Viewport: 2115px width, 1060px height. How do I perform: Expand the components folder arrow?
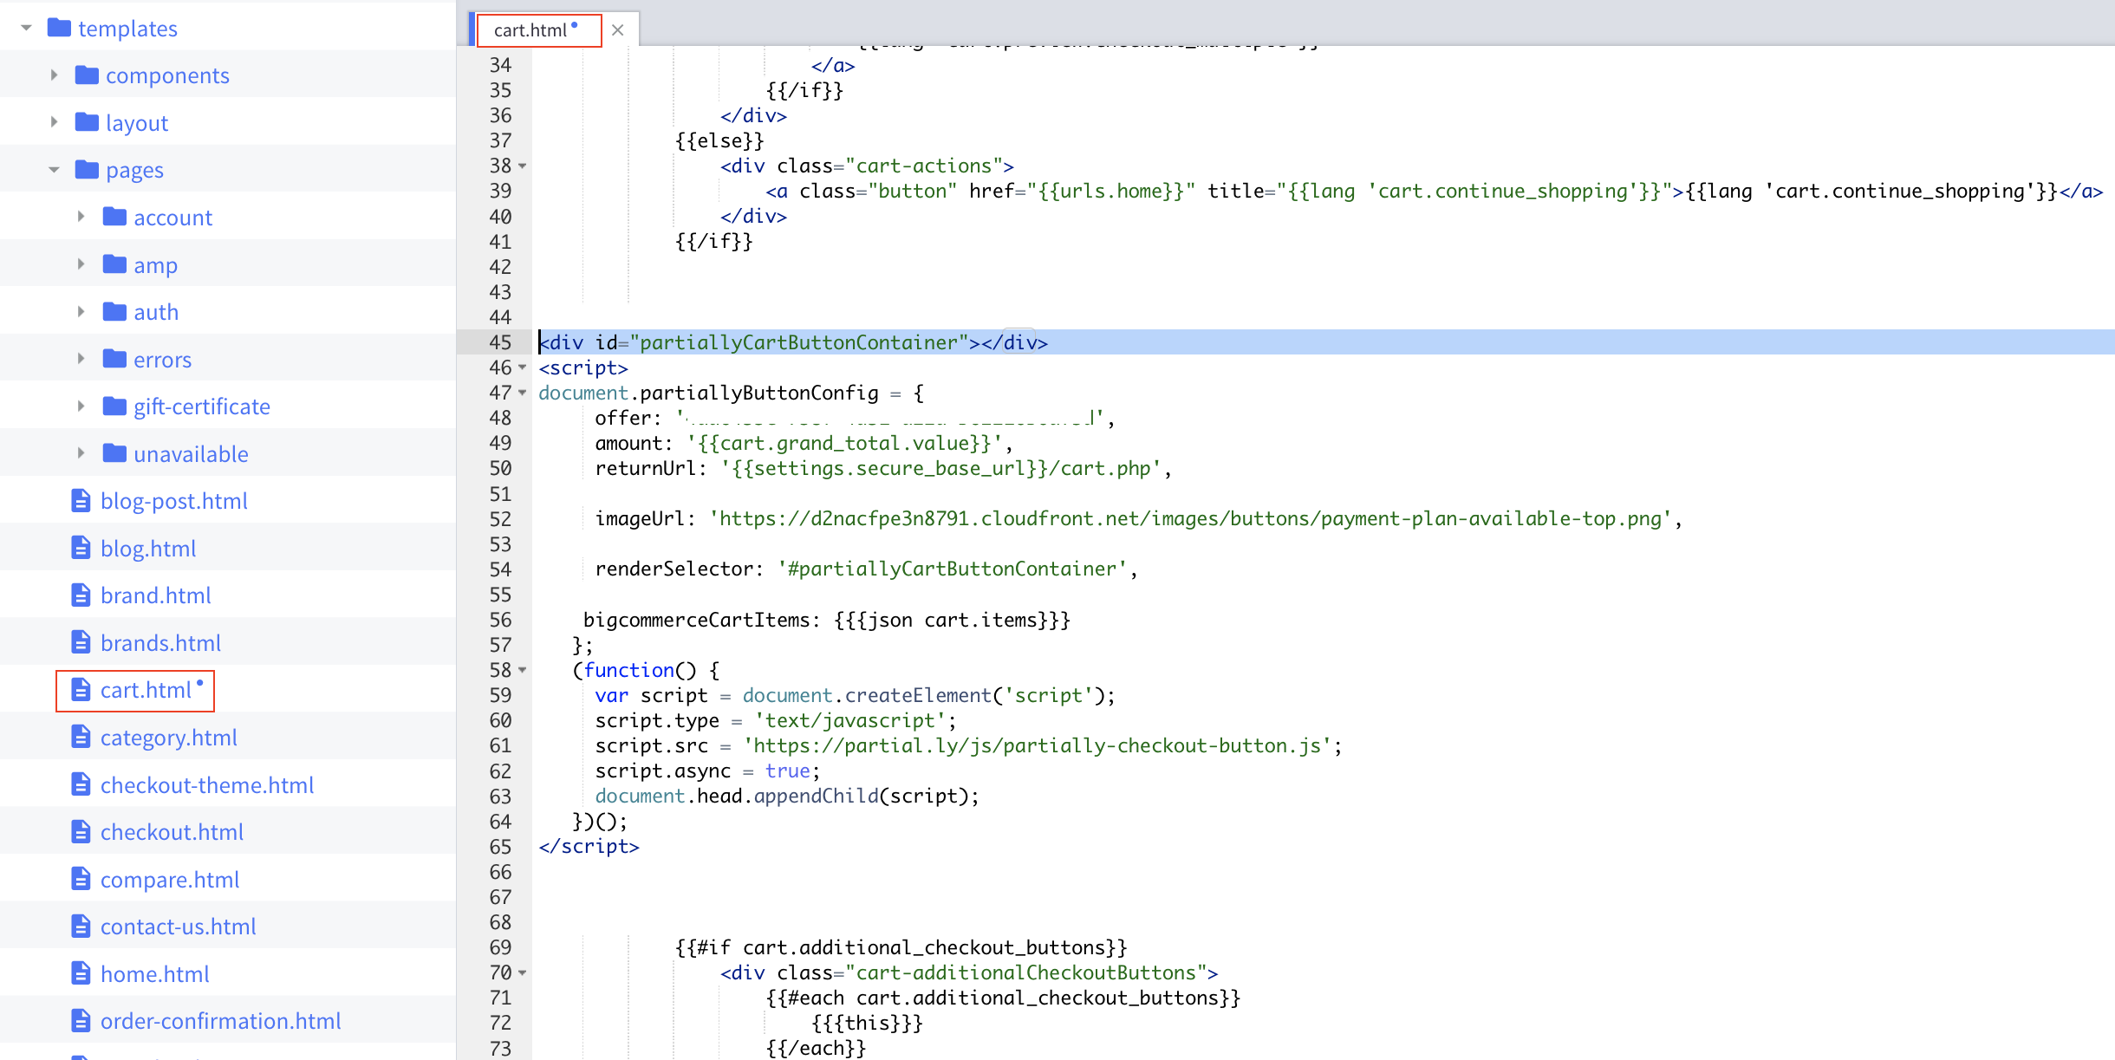(54, 75)
